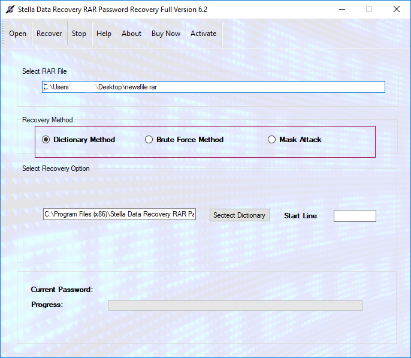
Task: Open the Help toolbar item
Action: tap(104, 34)
